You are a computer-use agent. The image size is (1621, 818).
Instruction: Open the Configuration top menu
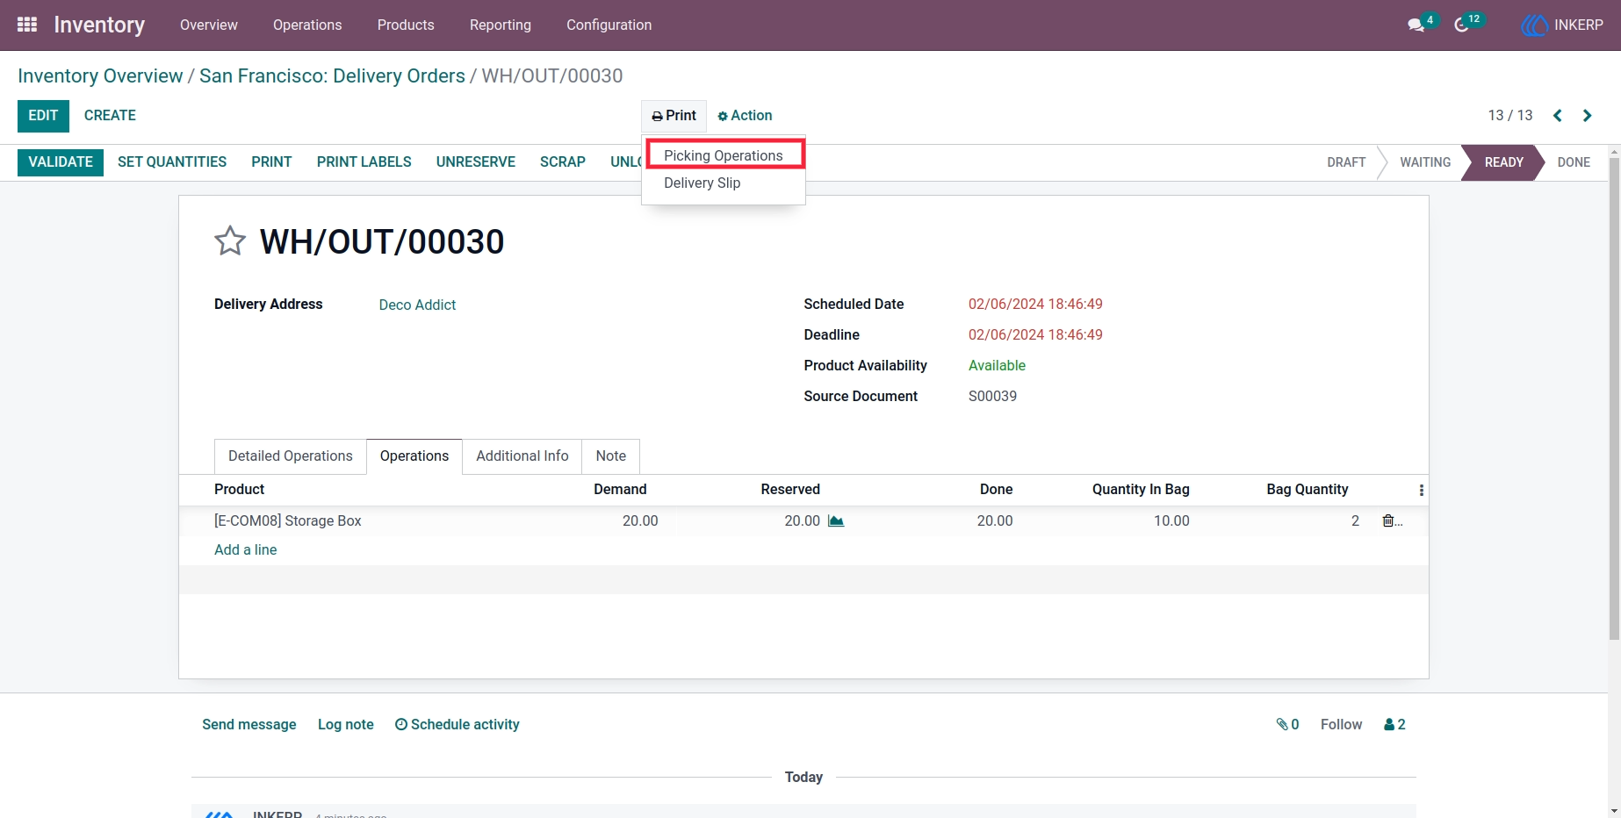pyautogui.click(x=609, y=25)
